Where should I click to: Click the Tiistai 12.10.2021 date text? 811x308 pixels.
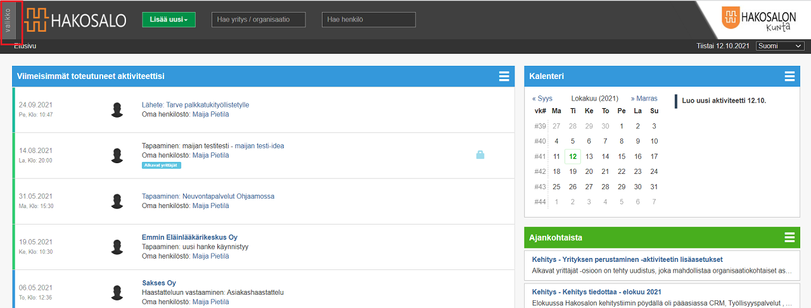[x=723, y=46]
